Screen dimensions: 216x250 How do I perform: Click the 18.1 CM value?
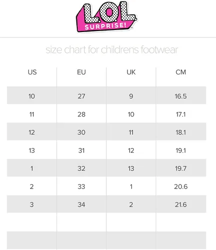(181, 132)
